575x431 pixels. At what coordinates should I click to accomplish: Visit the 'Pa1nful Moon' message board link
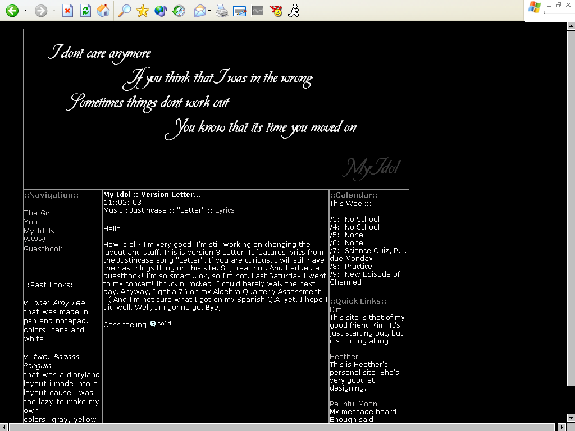click(353, 404)
